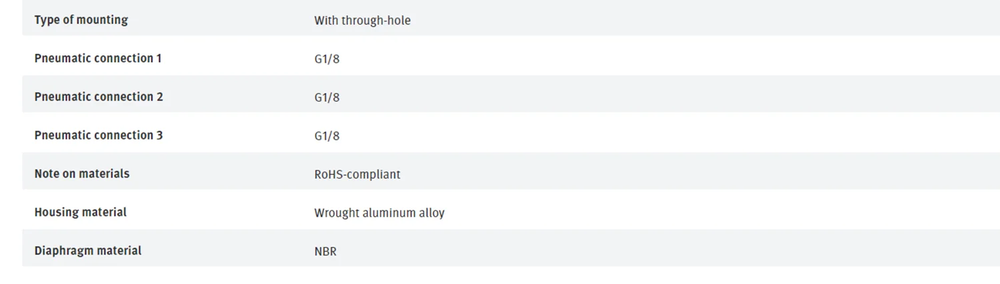Click G1/8 value for Pneumatic connection 1
Screen dimensions: 1000x284
327,59
